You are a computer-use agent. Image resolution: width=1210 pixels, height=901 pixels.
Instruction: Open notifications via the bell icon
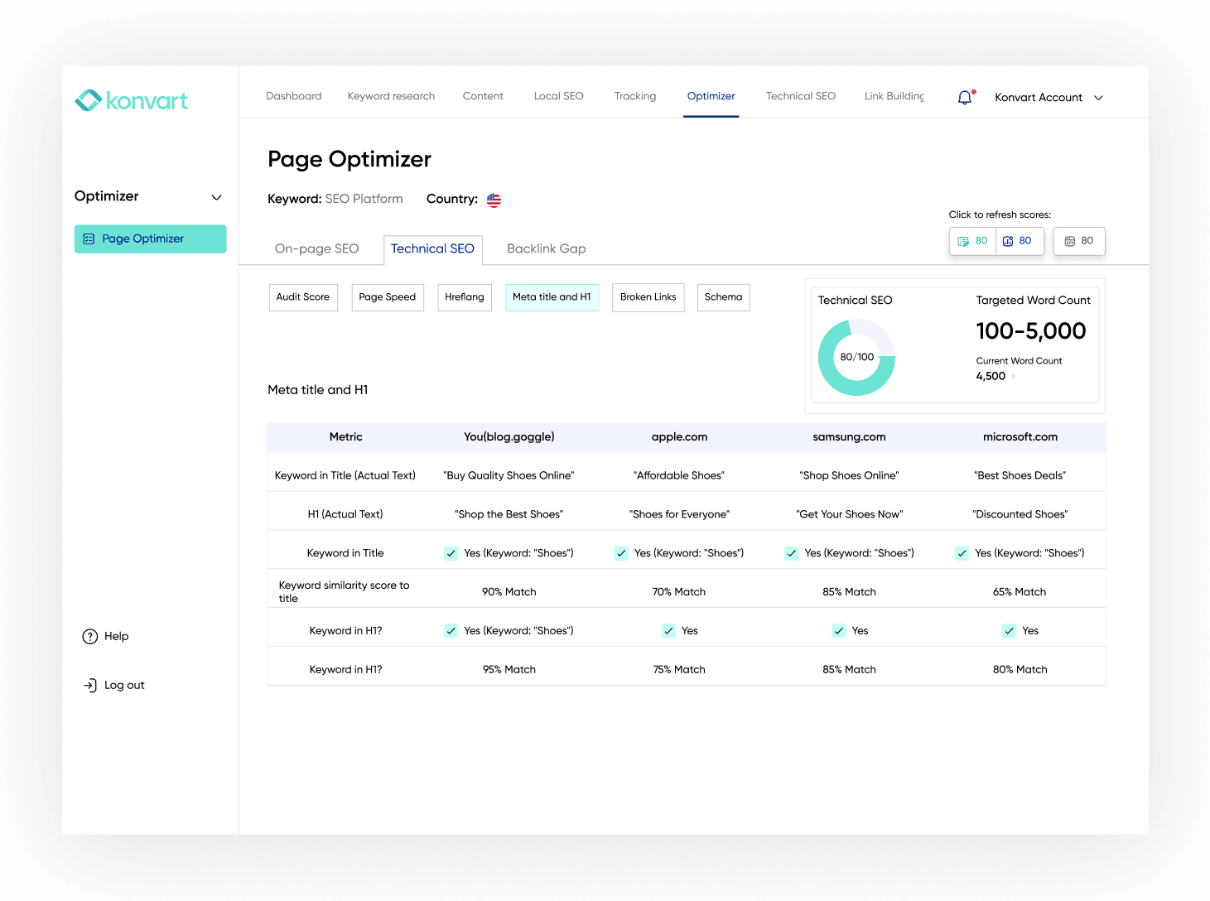(x=964, y=97)
